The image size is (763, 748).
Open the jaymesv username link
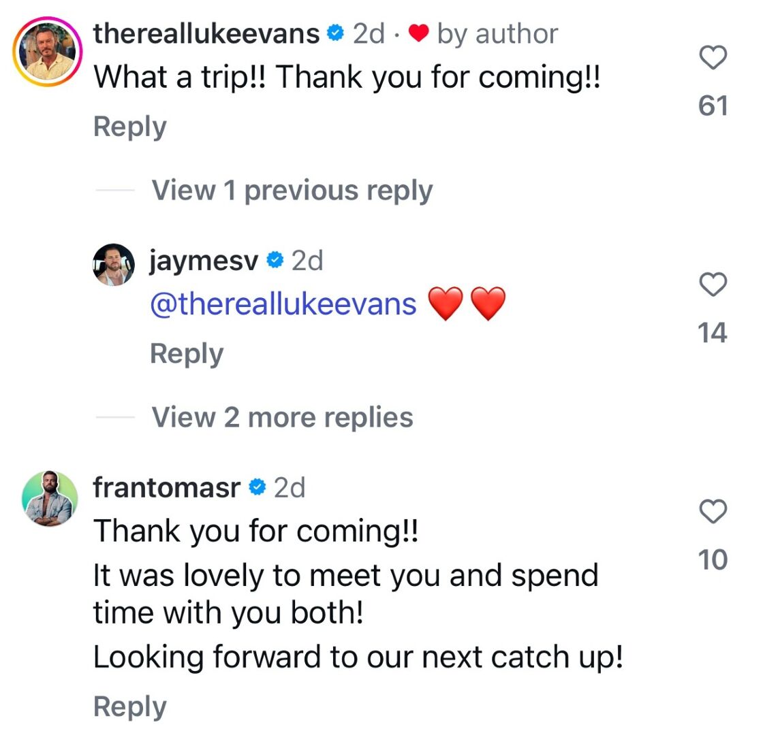tap(204, 261)
